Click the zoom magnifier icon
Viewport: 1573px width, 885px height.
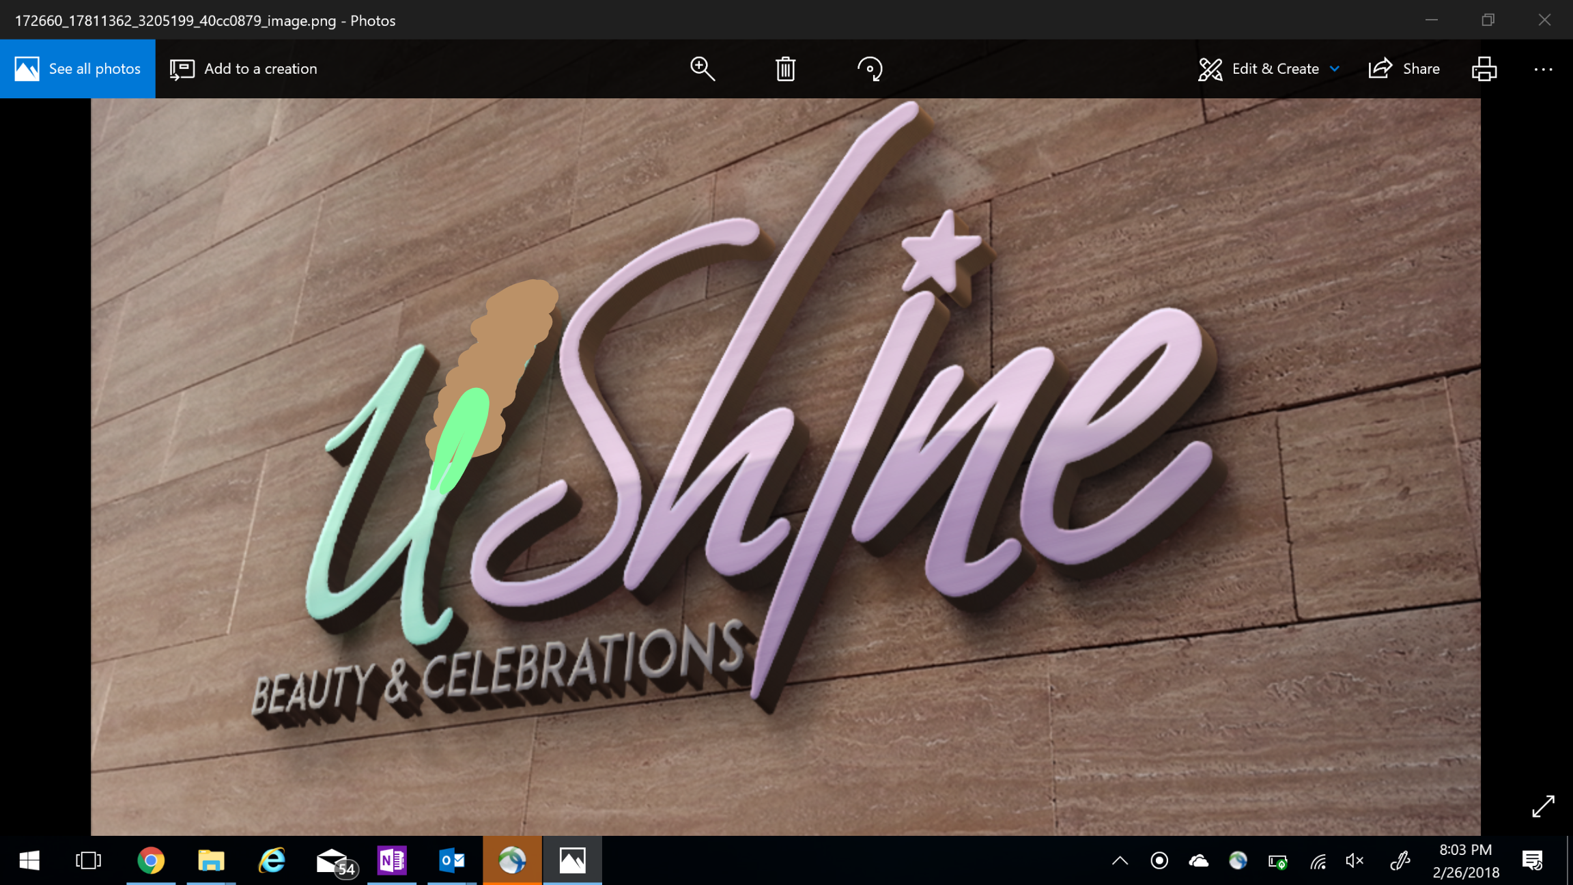point(702,69)
